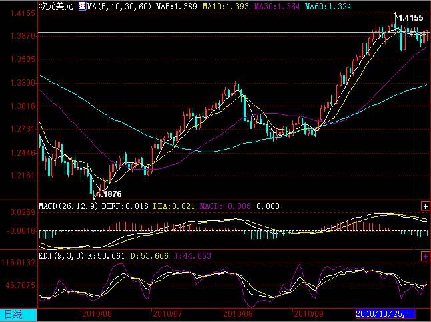Select the K:50.661 reading
This screenshot has height=322, width=431.
(x=106, y=256)
